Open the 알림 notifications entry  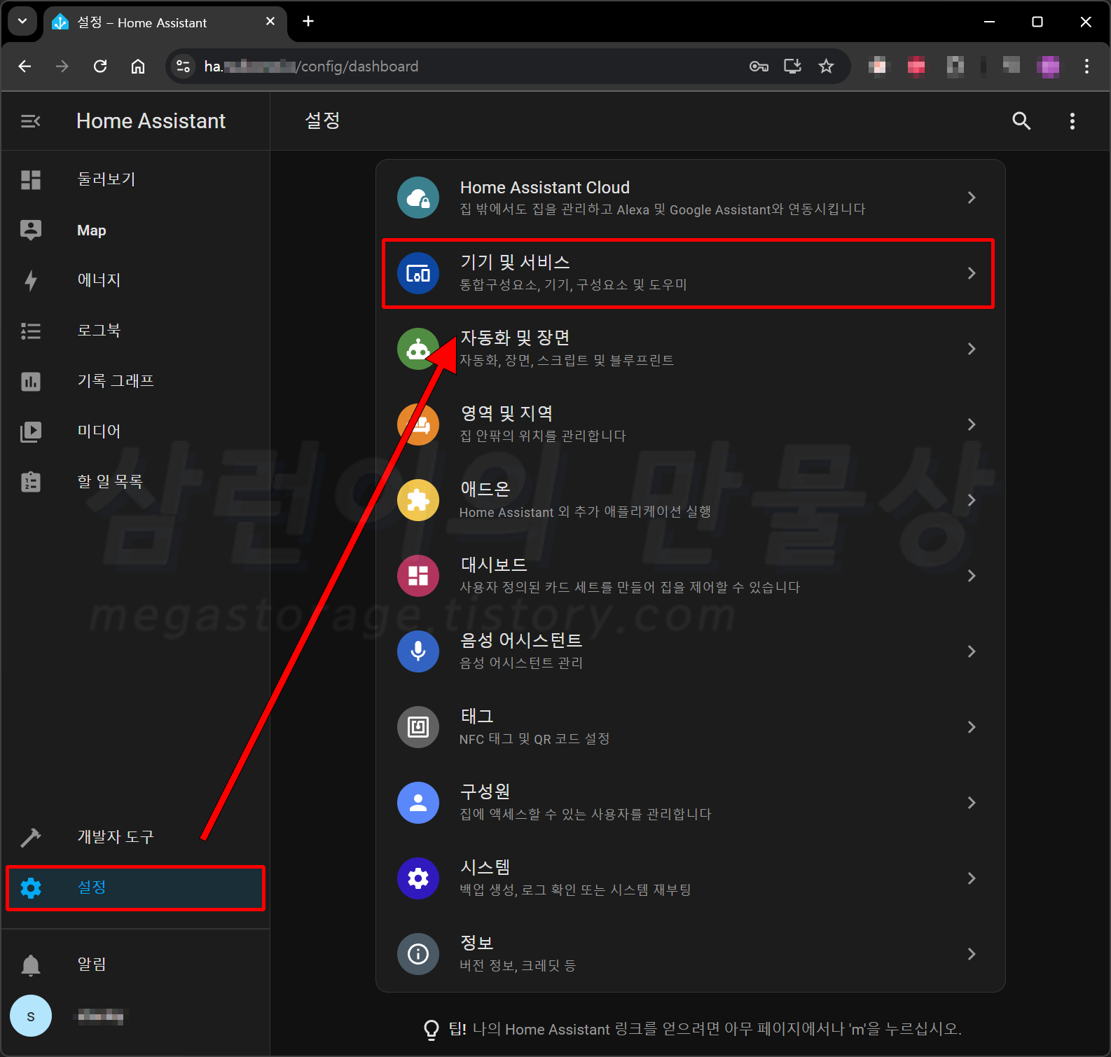click(x=135, y=965)
